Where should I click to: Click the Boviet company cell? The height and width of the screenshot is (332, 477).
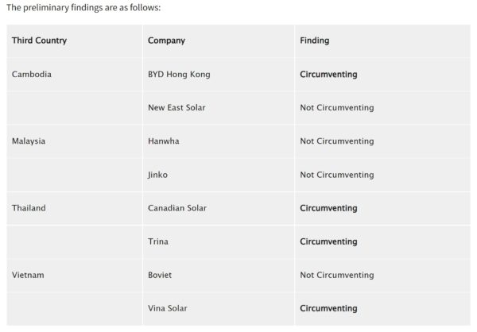[x=160, y=275]
